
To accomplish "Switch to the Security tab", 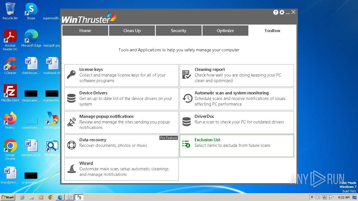I will 178,31.
